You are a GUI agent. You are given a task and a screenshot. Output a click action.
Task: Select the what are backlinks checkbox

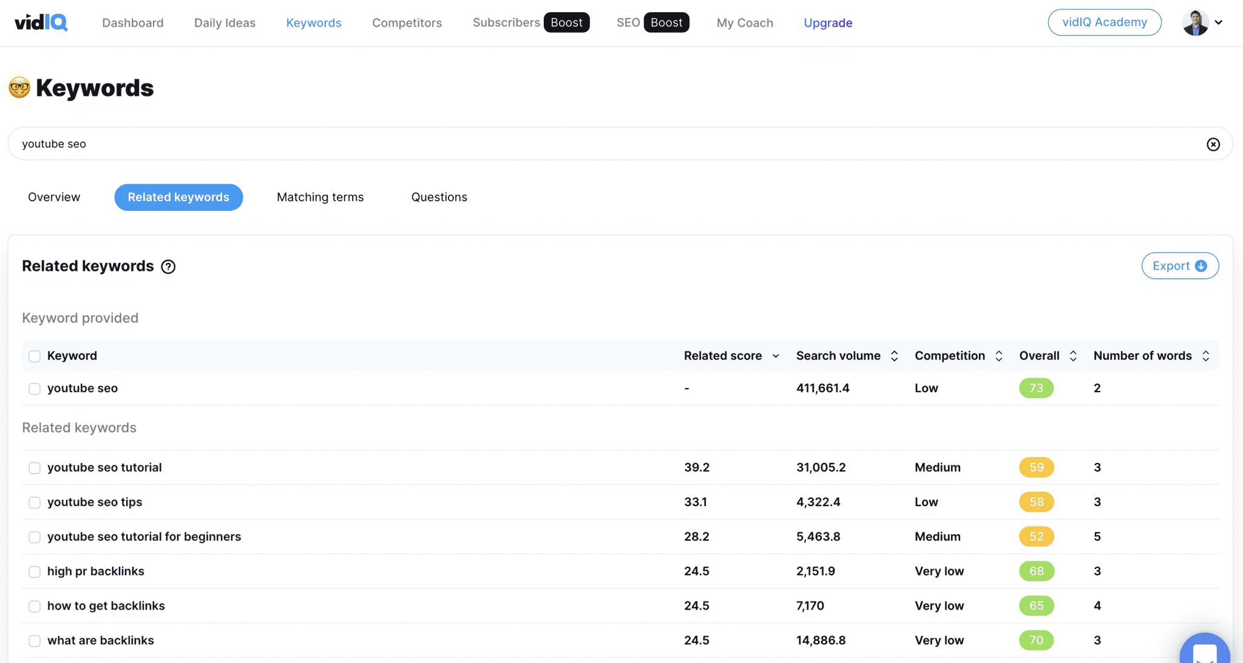tap(35, 641)
